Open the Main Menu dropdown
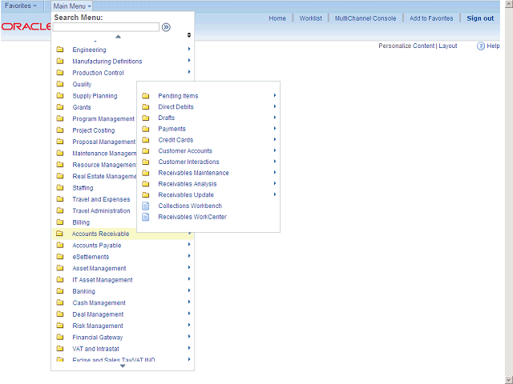 72,6
